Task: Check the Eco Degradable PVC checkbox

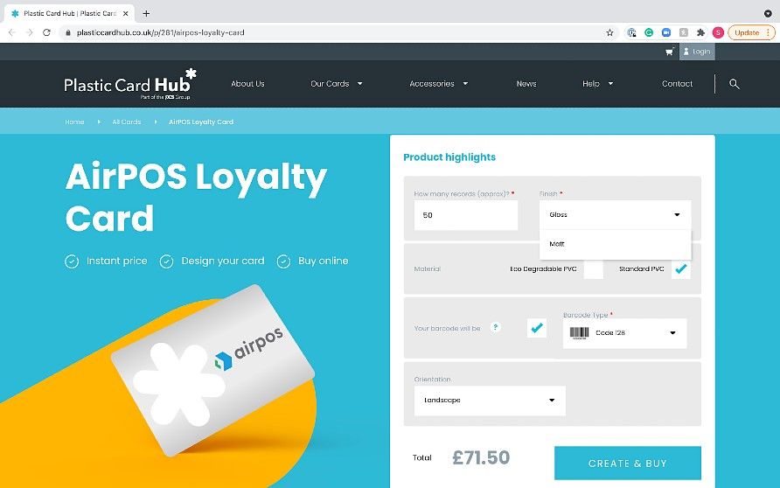Action: coord(593,269)
